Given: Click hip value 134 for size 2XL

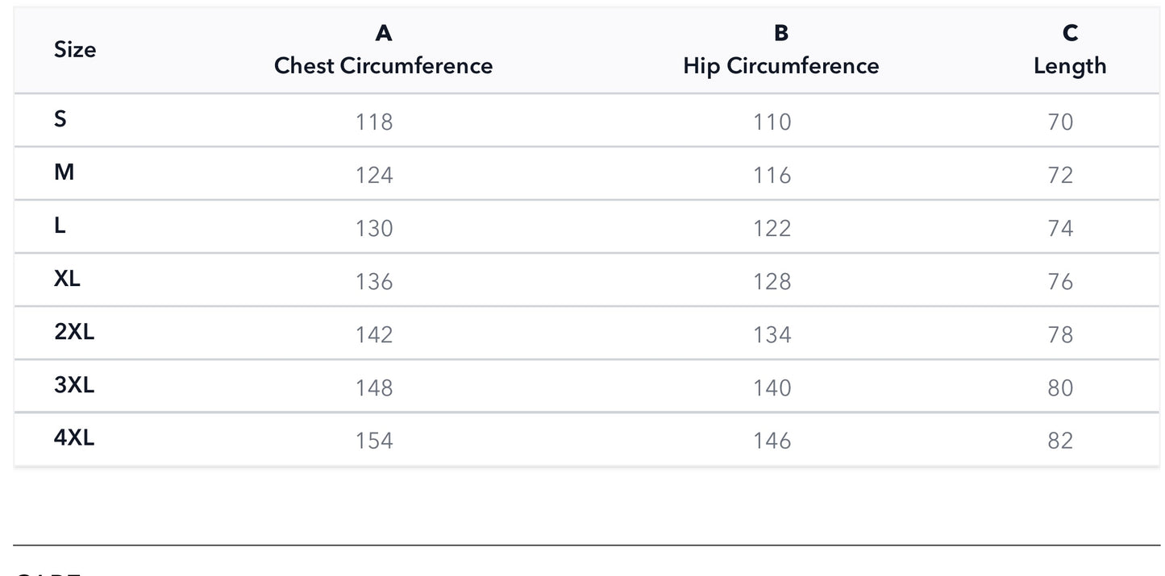Looking at the screenshot, I should click(772, 335).
